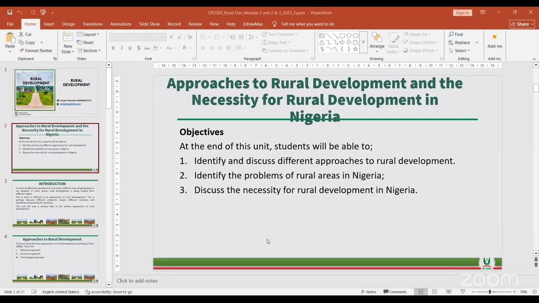
Task: Click the Zoom in plus button
Action: 515,292
